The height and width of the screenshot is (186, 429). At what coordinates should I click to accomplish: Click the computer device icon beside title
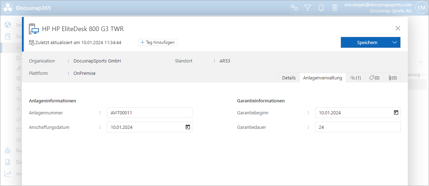(34, 29)
